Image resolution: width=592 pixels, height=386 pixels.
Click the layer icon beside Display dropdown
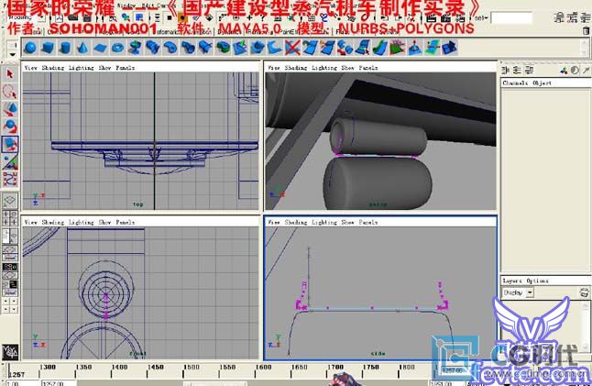click(x=584, y=292)
